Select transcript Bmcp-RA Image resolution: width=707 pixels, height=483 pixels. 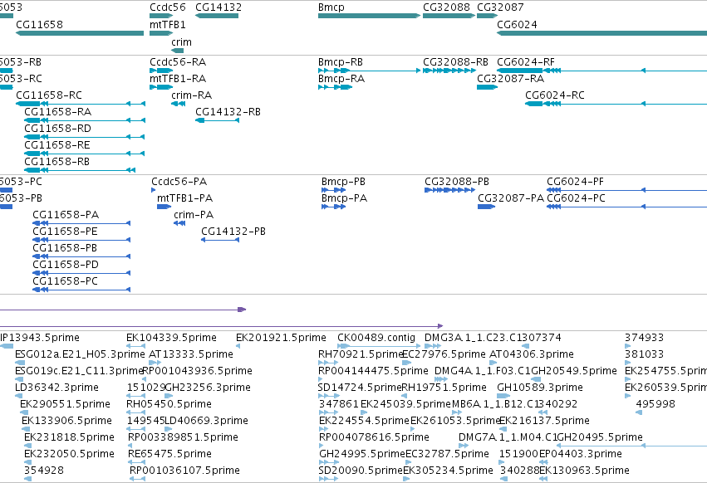coord(335,87)
